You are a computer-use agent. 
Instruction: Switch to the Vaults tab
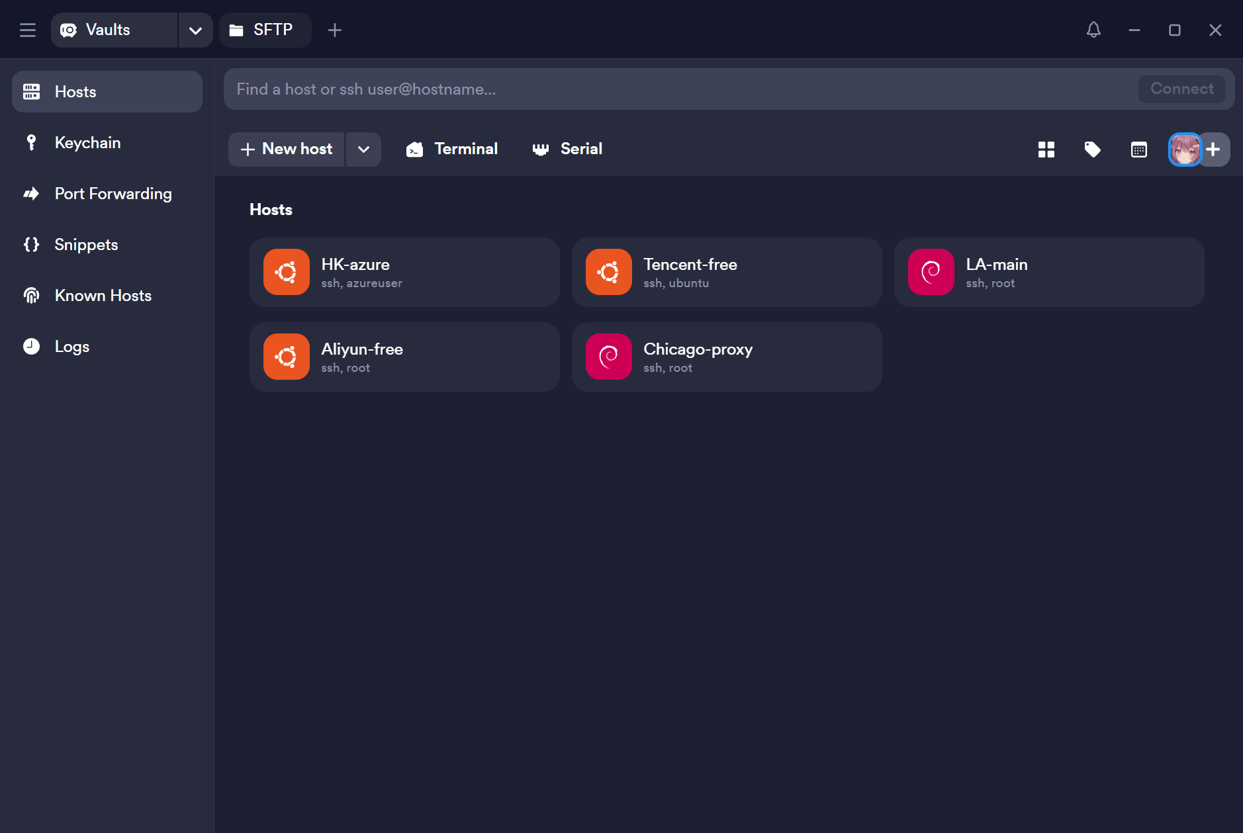coord(114,30)
